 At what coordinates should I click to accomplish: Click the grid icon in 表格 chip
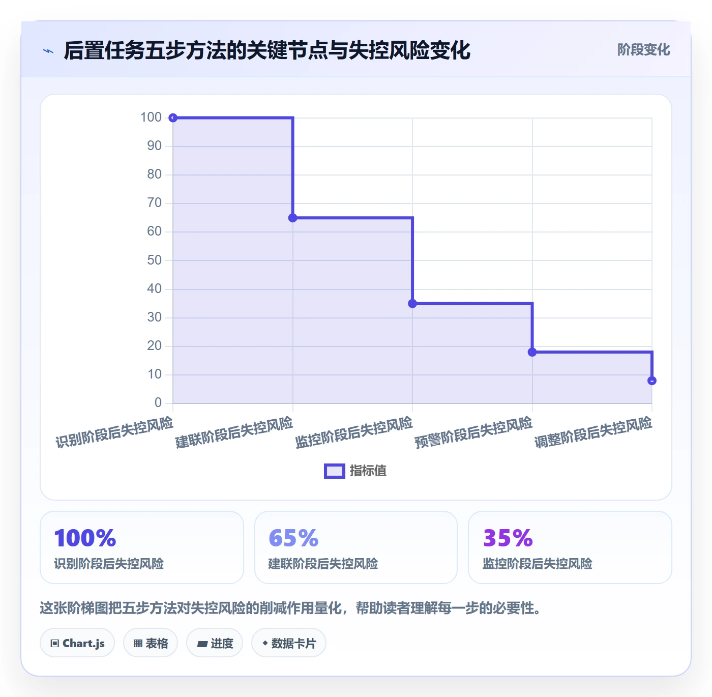[138, 644]
